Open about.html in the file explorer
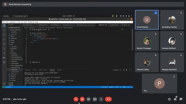186x104 pixels. pos(15,55)
